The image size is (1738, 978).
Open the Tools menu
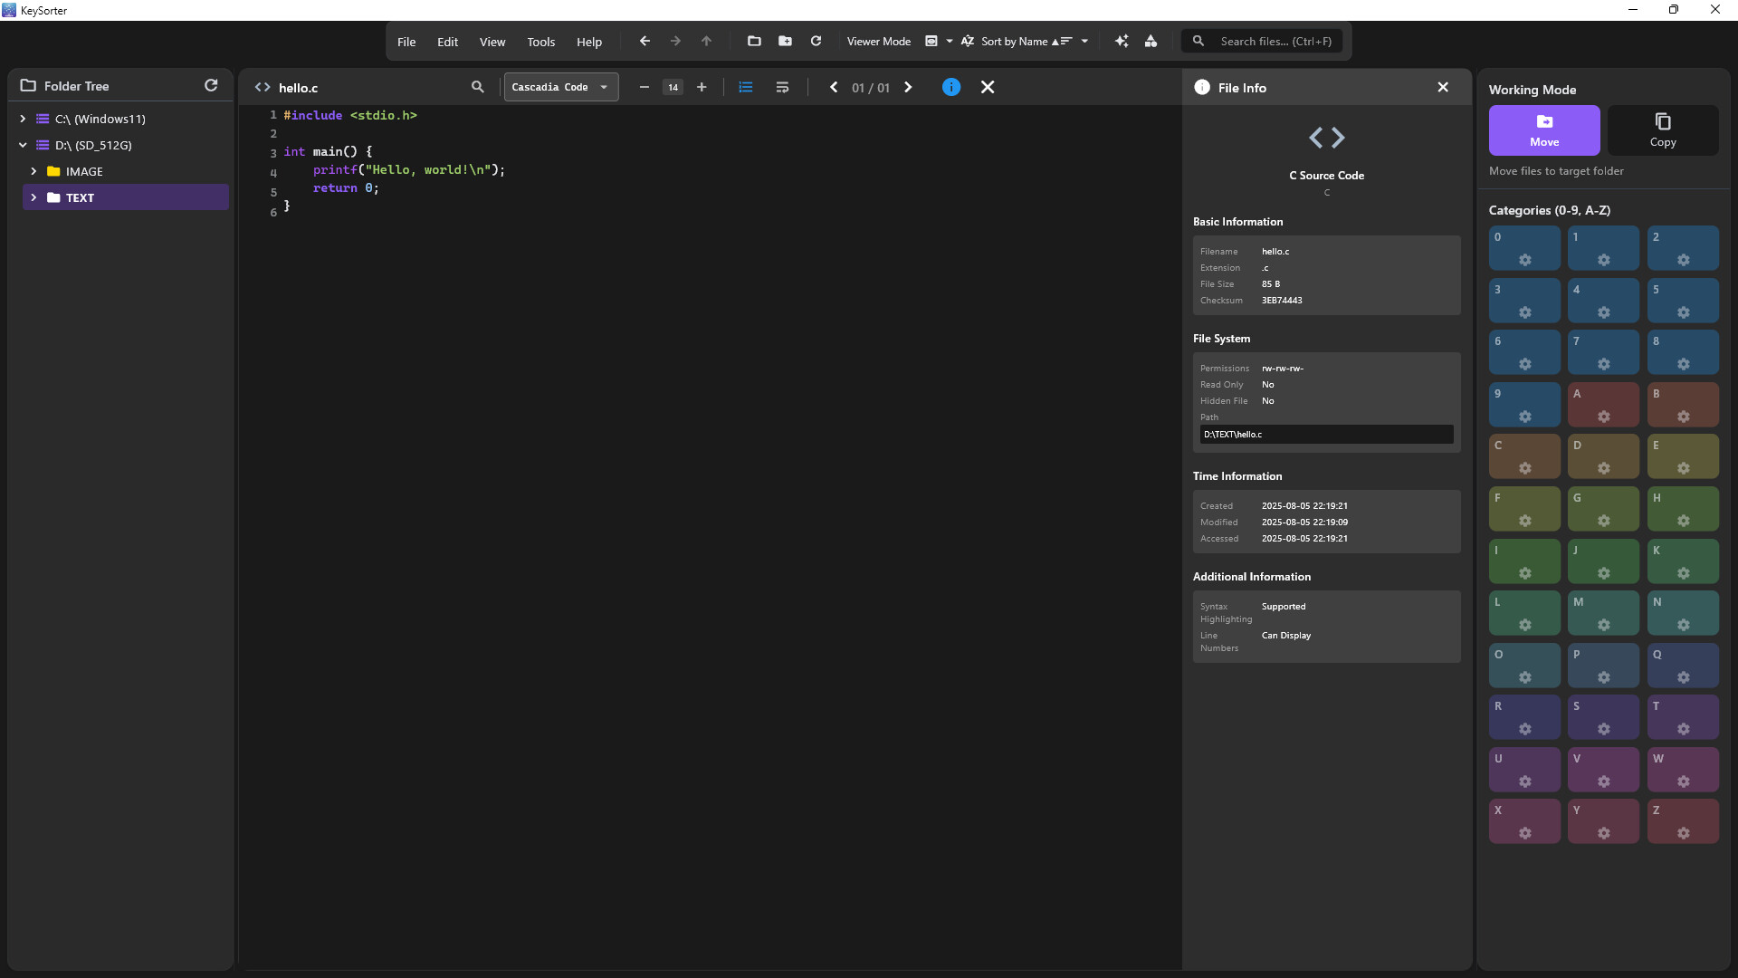point(540,42)
